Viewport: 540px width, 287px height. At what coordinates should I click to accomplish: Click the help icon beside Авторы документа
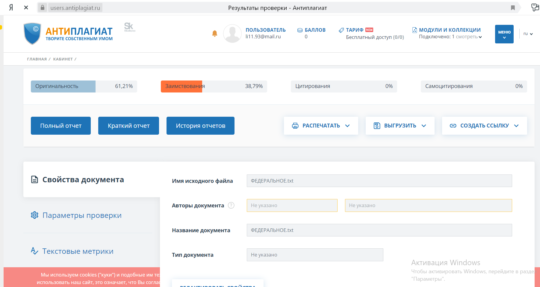click(x=231, y=205)
